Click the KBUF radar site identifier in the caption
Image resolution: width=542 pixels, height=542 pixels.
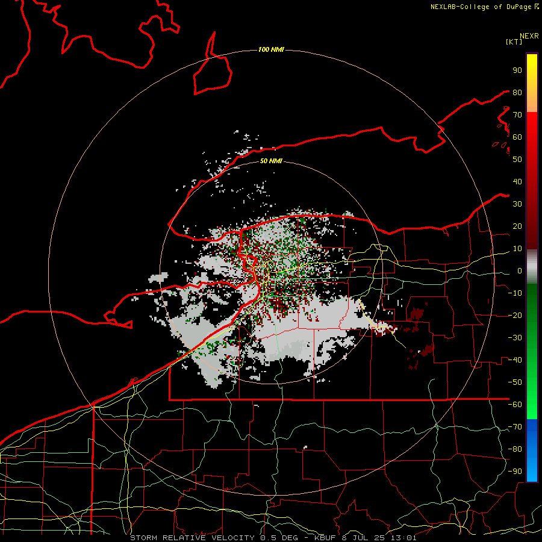tap(325, 538)
